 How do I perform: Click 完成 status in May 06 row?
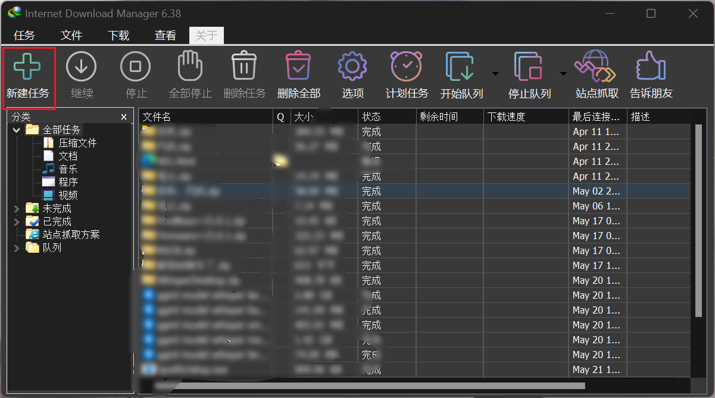pos(371,206)
